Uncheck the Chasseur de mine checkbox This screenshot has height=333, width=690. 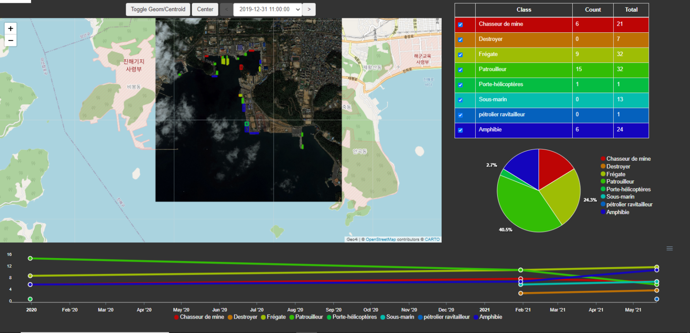(x=460, y=25)
